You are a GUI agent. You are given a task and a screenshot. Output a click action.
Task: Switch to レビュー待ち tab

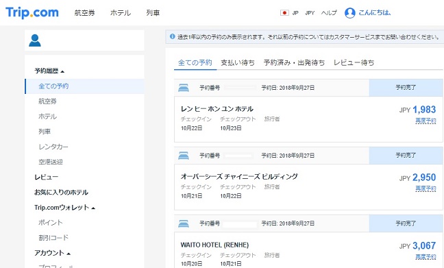coord(354,62)
